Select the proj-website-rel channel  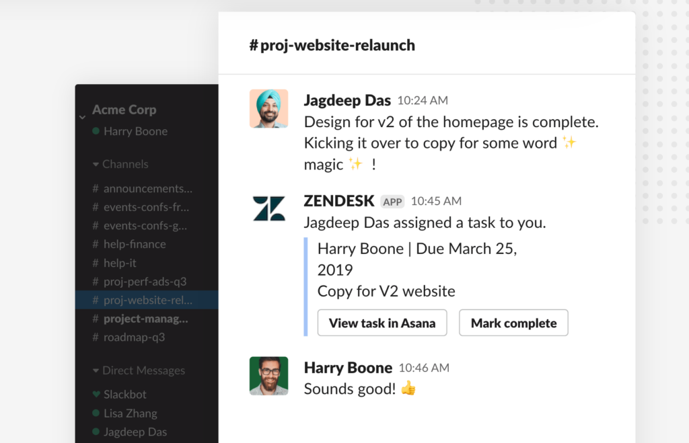pos(147,300)
